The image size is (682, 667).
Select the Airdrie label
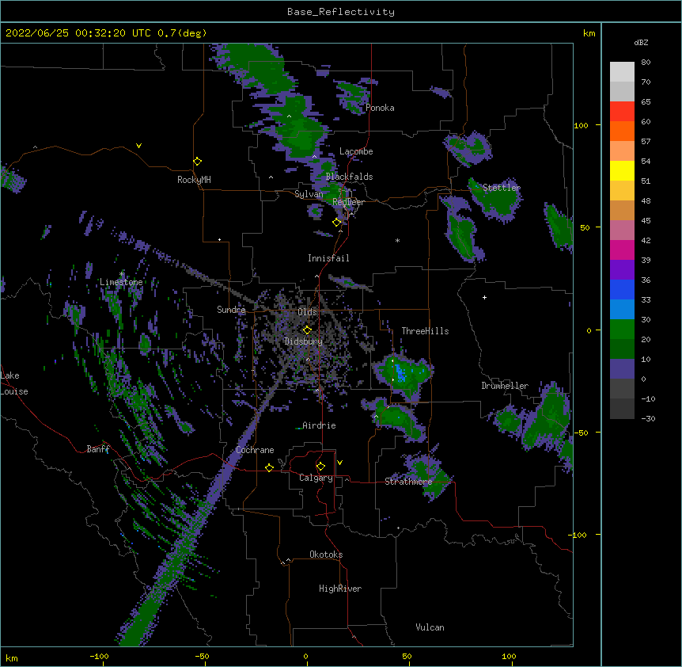(x=319, y=425)
